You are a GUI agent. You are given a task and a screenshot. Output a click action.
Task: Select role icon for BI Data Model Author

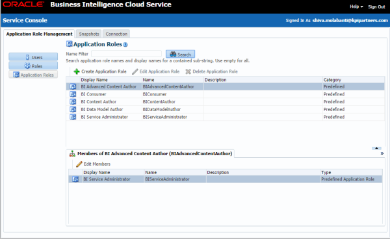click(x=73, y=109)
